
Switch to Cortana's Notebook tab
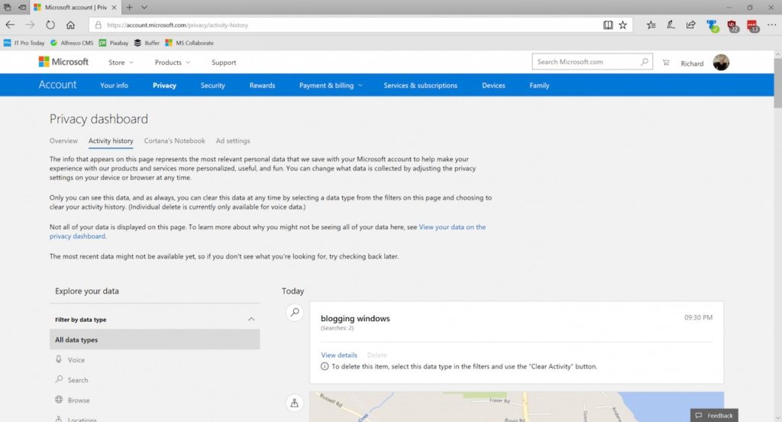(x=175, y=141)
